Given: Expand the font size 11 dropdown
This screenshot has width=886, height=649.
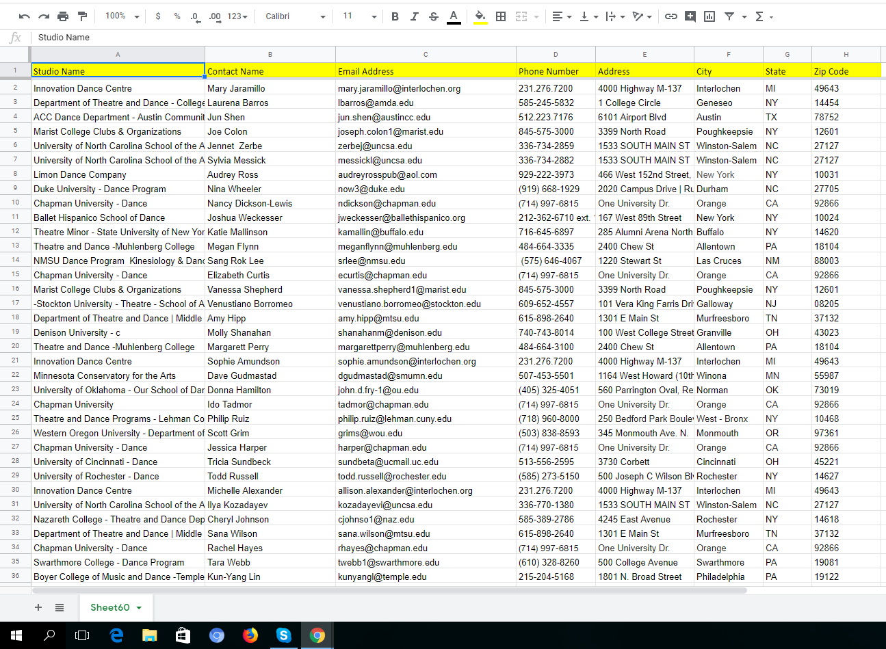Looking at the screenshot, I should pos(360,16).
